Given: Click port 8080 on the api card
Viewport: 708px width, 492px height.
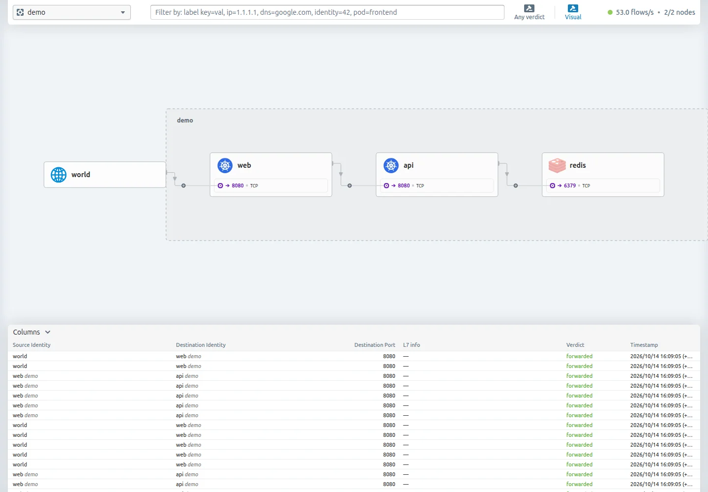Looking at the screenshot, I should tap(404, 185).
